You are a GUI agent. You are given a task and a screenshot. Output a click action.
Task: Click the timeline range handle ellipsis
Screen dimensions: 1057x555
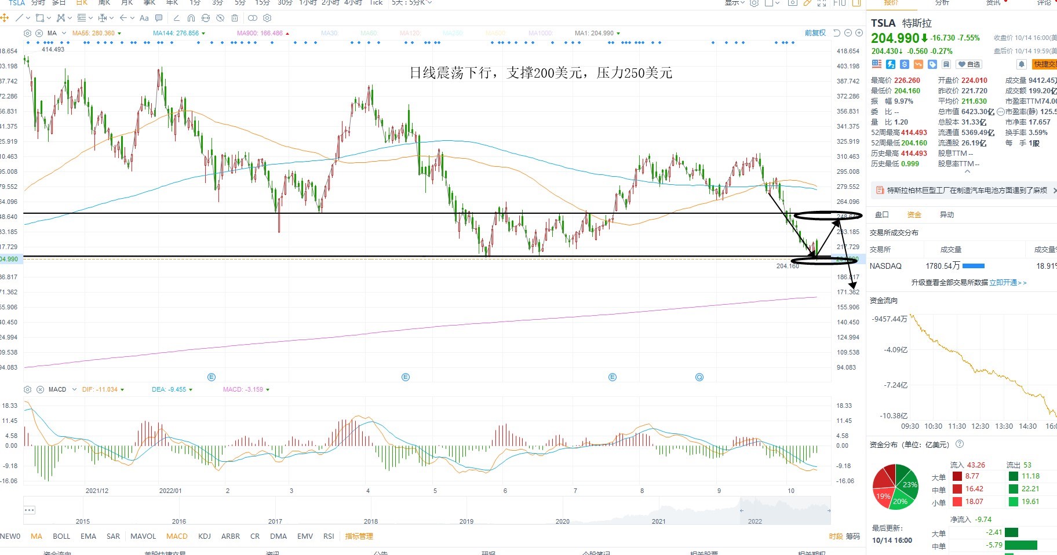tap(30, 510)
